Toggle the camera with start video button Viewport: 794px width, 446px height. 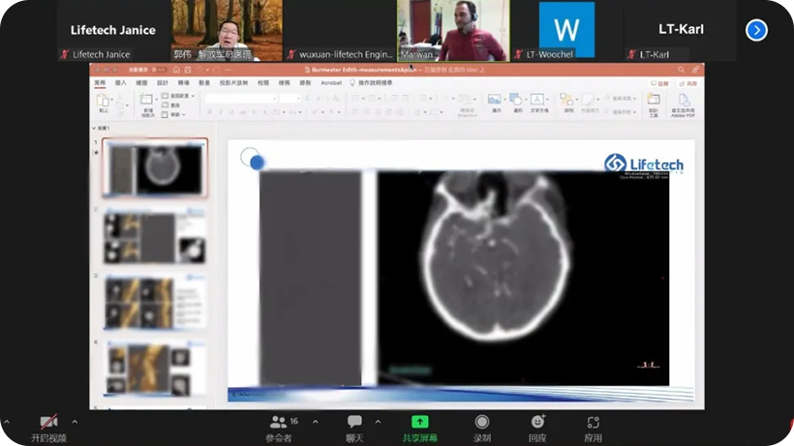click(48, 423)
